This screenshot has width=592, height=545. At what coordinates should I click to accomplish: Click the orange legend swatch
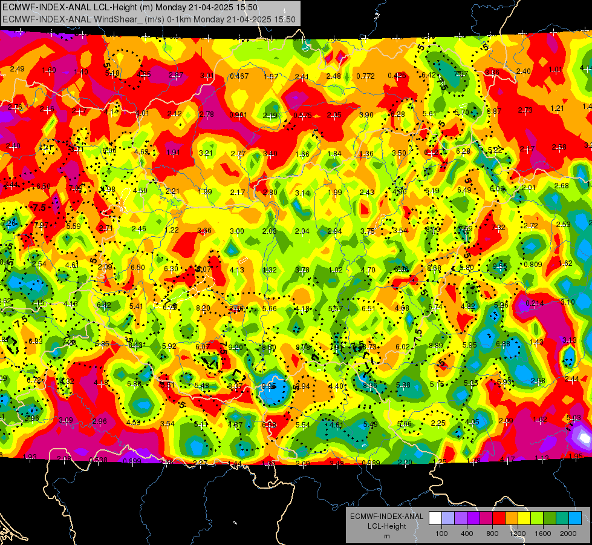(x=512, y=518)
